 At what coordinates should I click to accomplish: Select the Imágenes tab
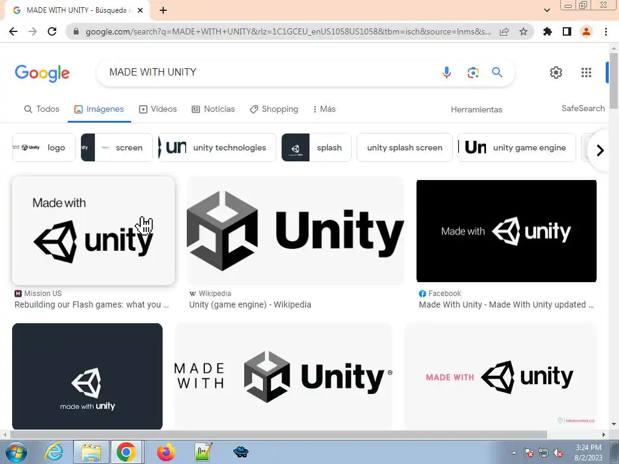click(99, 109)
